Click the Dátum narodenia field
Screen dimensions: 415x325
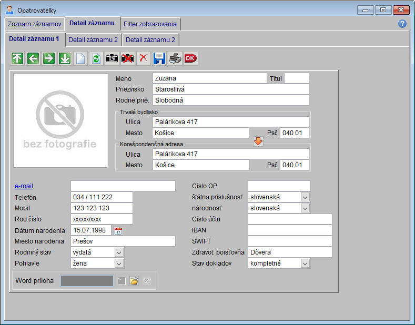point(91,230)
